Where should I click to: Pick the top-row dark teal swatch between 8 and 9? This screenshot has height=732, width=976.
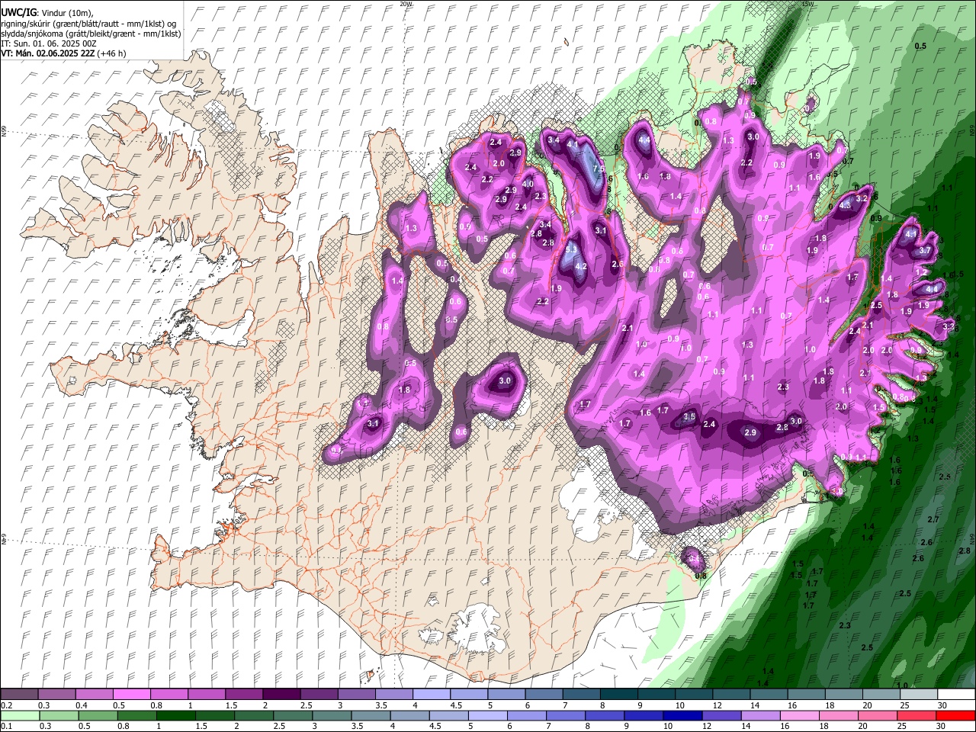(x=619, y=695)
